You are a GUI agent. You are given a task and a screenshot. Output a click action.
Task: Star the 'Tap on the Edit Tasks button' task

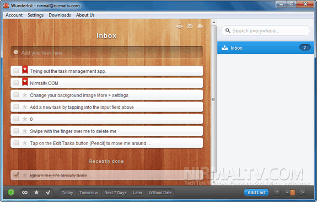tap(25, 143)
